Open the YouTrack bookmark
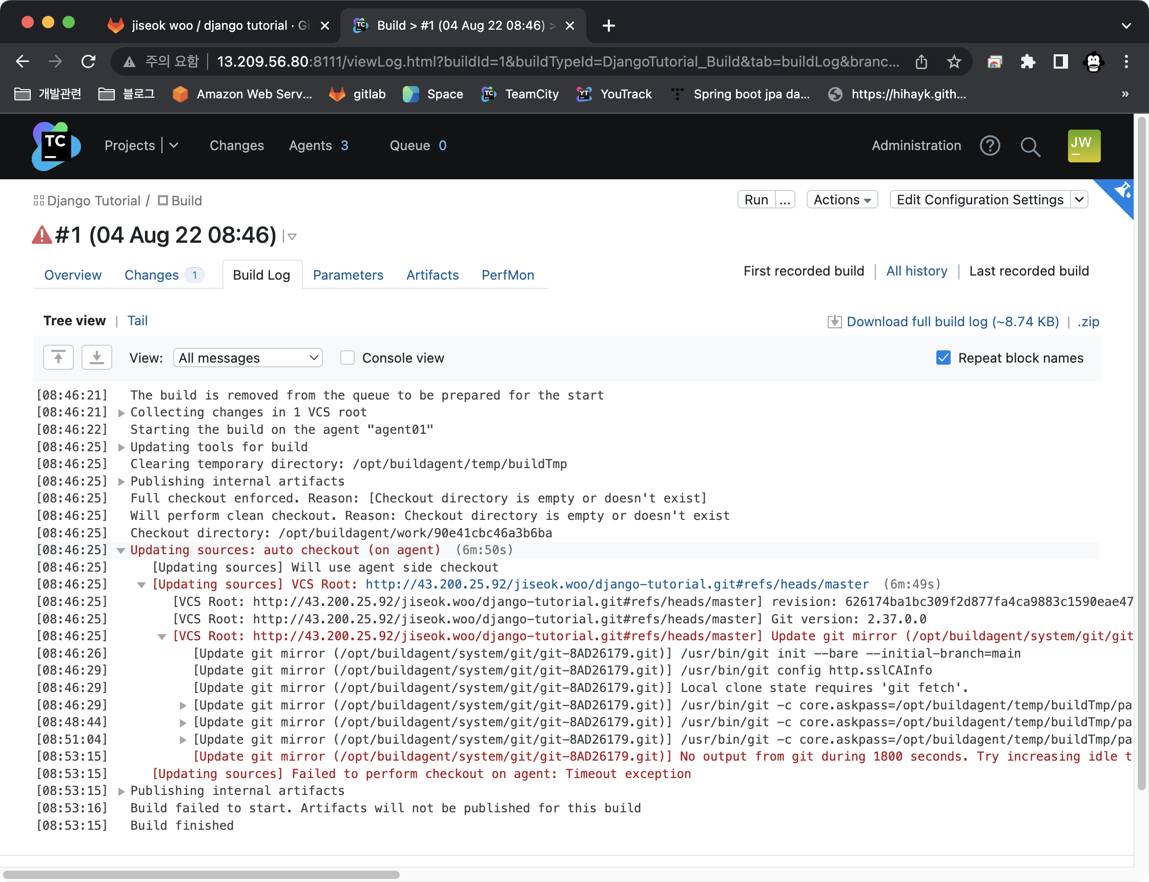The image size is (1149, 882). tap(614, 94)
